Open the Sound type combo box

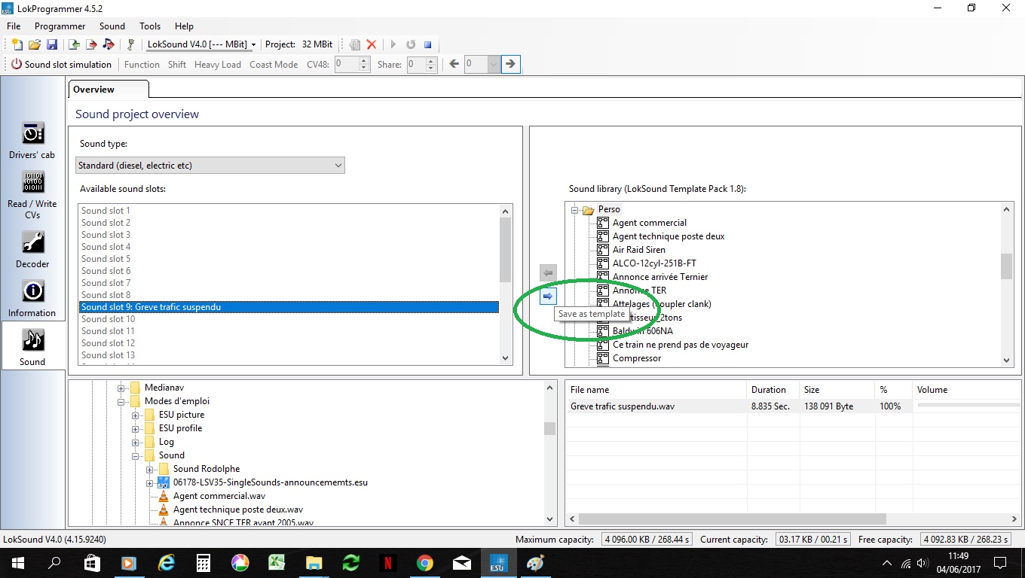210,166
